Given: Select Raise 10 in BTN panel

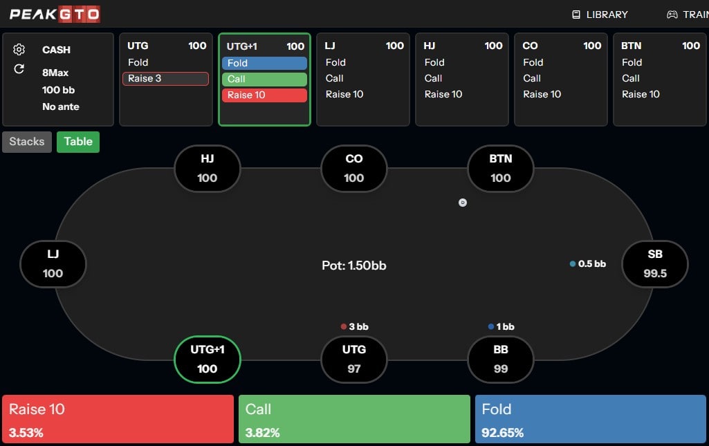Looking at the screenshot, I should [x=641, y=94].
